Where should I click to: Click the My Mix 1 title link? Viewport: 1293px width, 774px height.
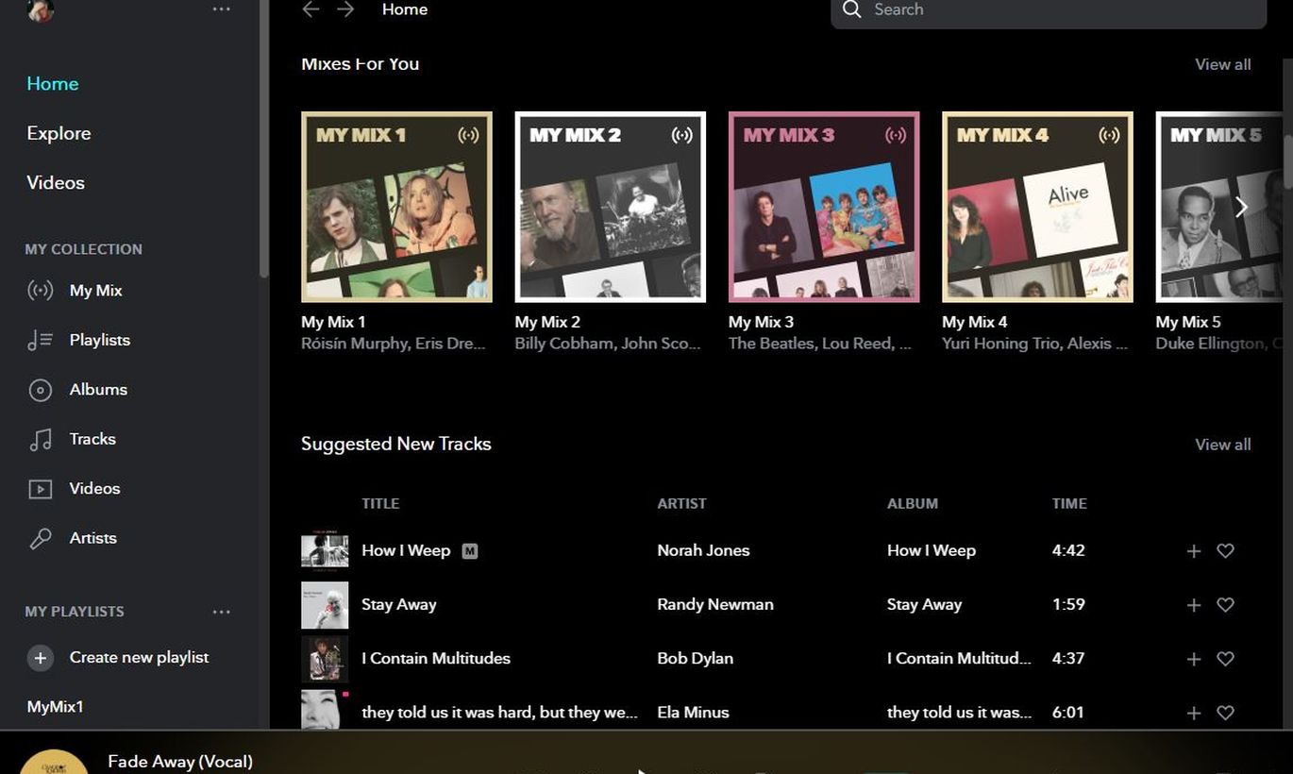[x=333, y=322]
